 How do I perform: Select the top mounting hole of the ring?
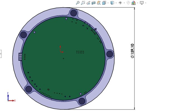click(73, 13)
